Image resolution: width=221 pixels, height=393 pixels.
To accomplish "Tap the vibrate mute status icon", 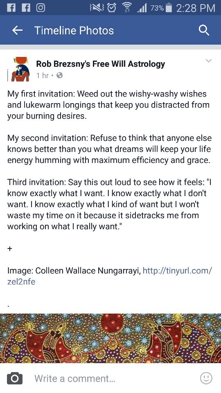I will click(96, 8).
